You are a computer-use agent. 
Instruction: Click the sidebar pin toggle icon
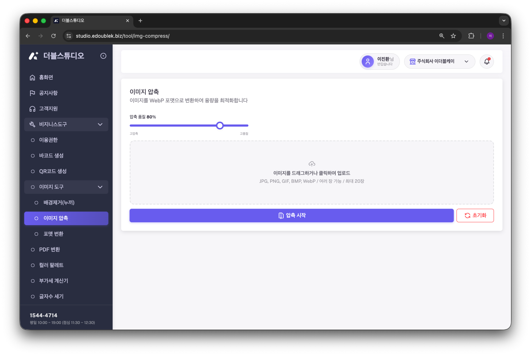(103, 56)
